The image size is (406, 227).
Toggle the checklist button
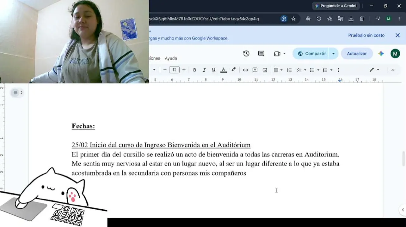coord(299,70)
